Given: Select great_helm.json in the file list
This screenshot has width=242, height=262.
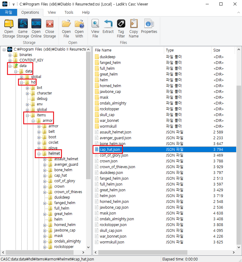Looking at the screenshot, I should pos(113,190).
